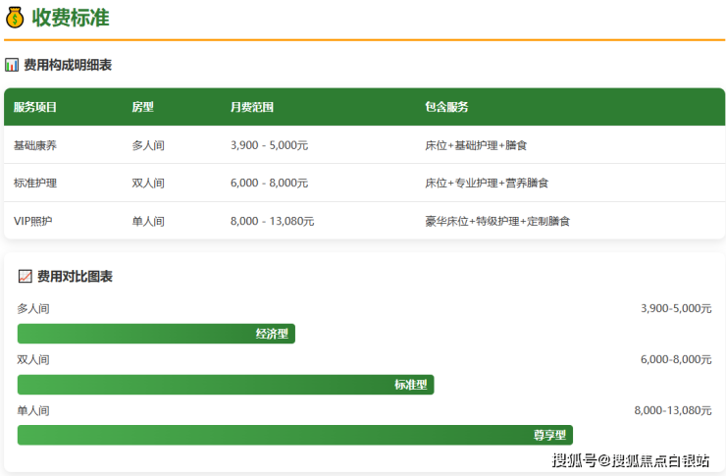The height and width of the screenshot is (476, 726).
Task: Open the 搜狐号@搜狐焦点白银站 watermark link
Action: [x=630, y=459]
